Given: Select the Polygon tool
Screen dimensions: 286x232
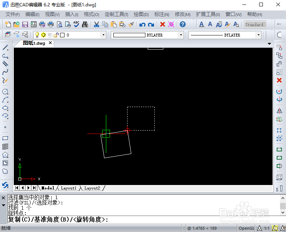Looking at the screenshot, I should pyautogui.click(x=5, y=155).
